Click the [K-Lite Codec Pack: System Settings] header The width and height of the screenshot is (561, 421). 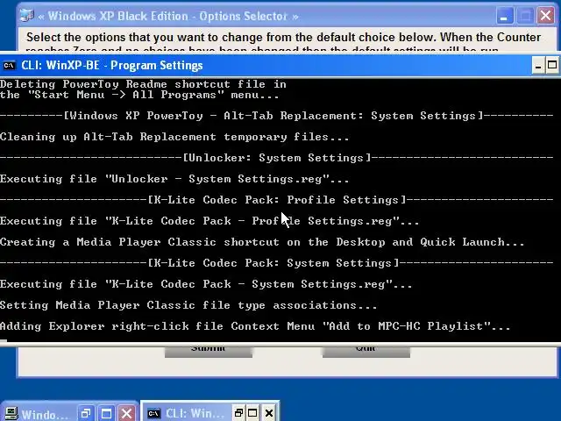(x=277, y=263)
